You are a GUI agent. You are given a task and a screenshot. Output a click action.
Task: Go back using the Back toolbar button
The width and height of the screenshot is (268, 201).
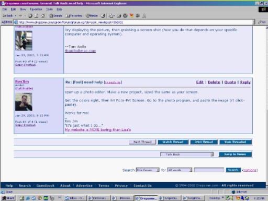[7, 16]
